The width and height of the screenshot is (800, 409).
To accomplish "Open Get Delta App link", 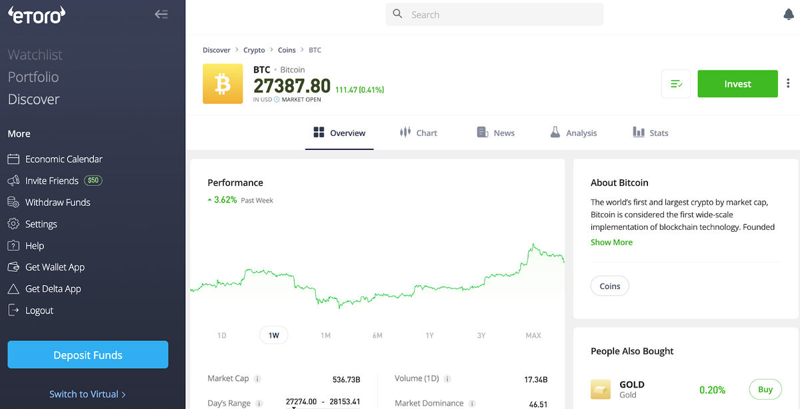I will [53, 289].
